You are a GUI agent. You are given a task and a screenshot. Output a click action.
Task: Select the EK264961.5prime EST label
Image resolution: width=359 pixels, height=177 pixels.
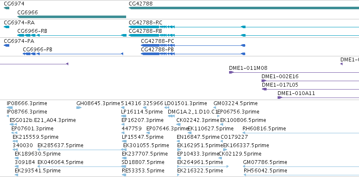(x=200, y=162)
